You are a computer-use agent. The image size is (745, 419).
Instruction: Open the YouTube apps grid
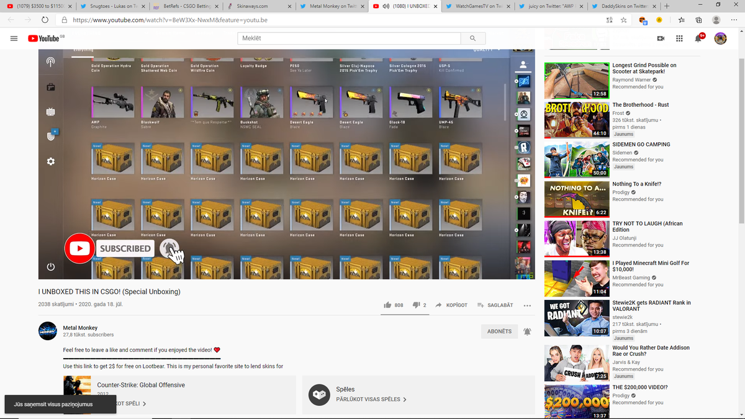pyautogui.click(x=679, y=38)
